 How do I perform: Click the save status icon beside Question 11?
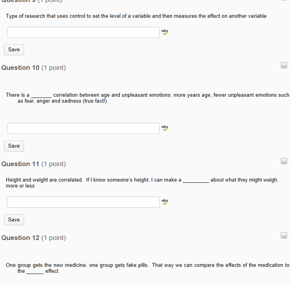284,161
